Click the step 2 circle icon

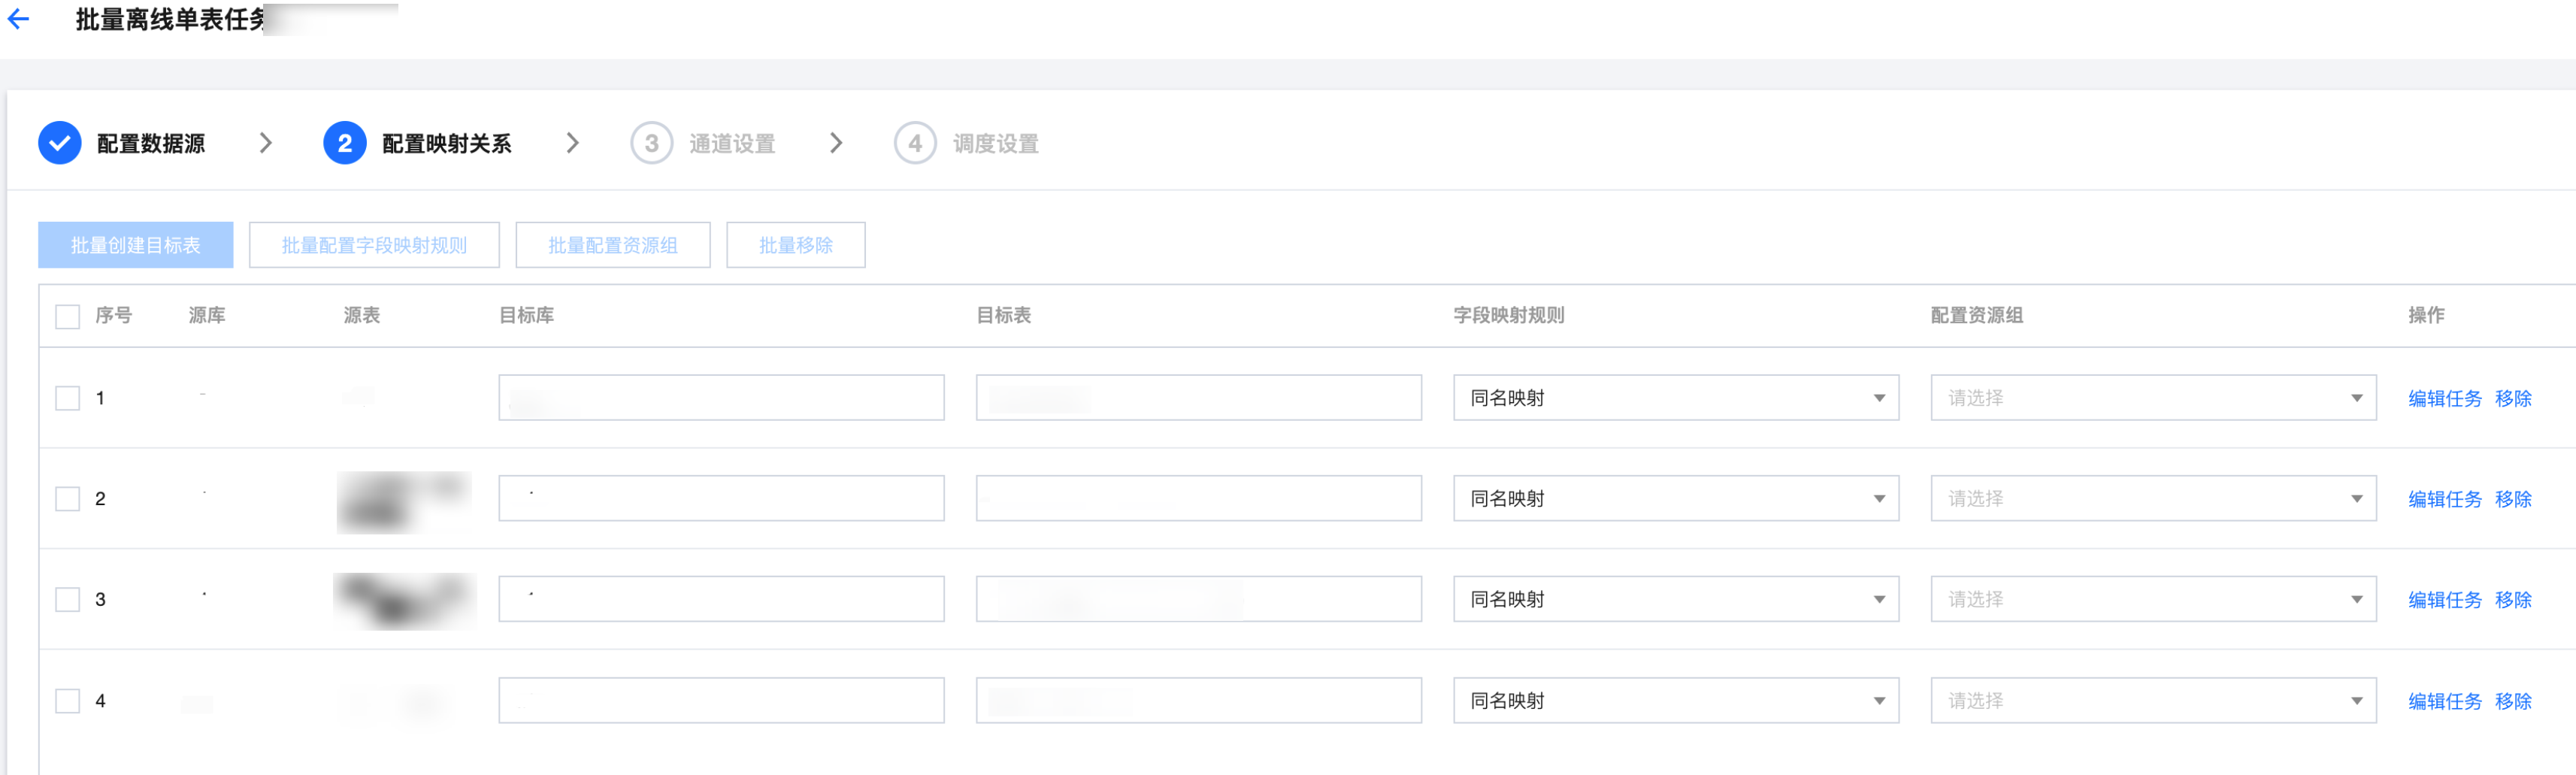[344, 143]
